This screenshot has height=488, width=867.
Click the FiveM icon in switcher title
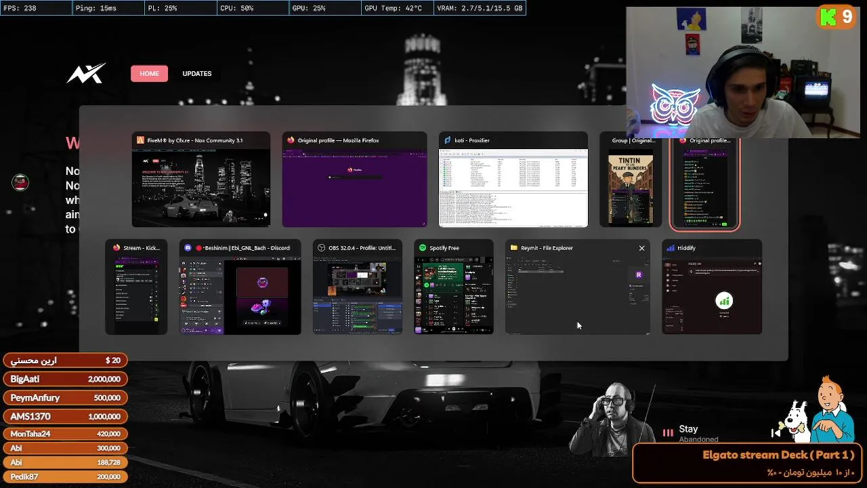point(140,140)
